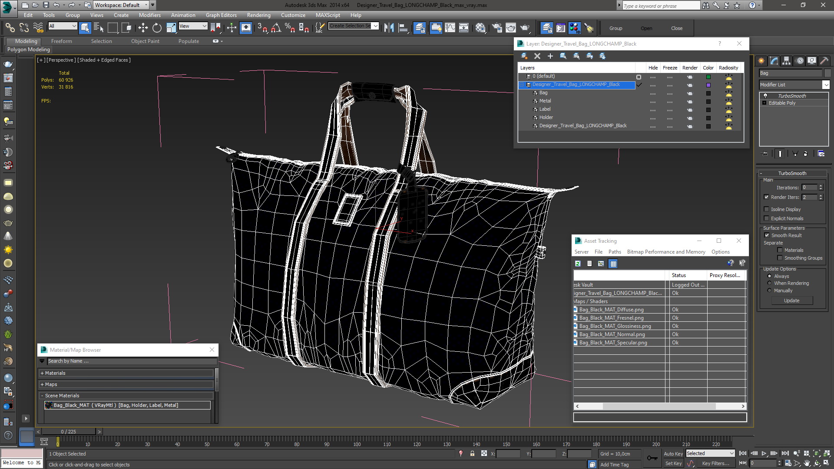Click Search by Name field in Material Browser
Image resolution: width=834 pixels, height=469 pixels.
coord(132,361)
